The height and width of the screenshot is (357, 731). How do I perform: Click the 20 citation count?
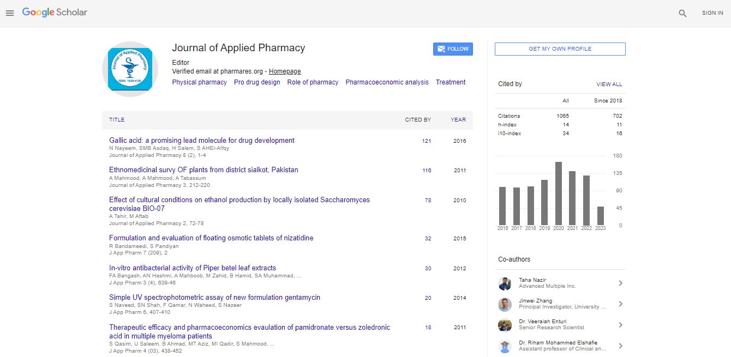[428, 298]
